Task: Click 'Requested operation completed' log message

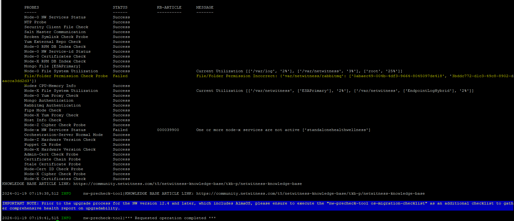Action: (175, 218)
